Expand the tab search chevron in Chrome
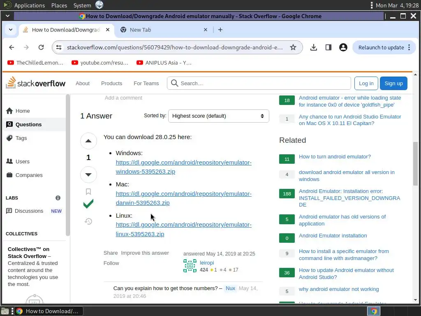 tap(10, 30)
